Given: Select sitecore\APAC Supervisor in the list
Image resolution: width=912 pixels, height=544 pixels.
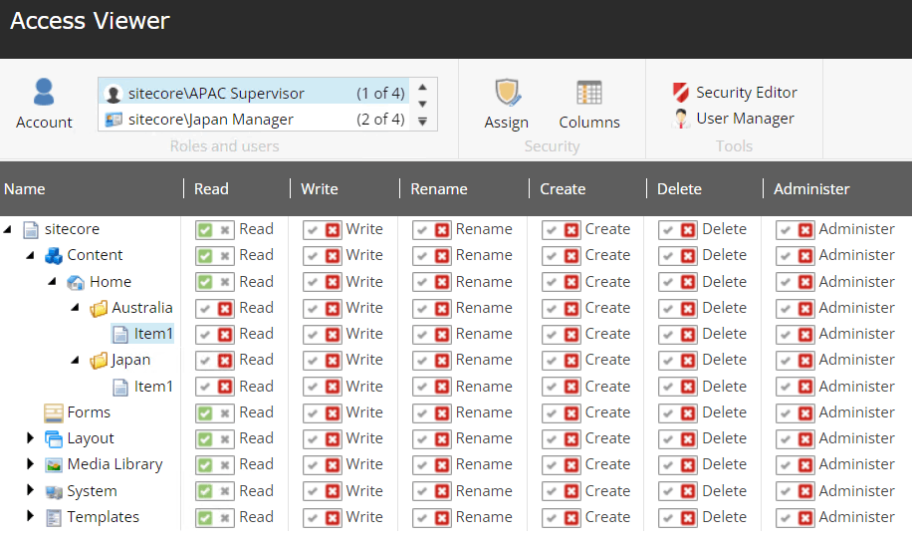Looking at the screenshot, I should (x=254, y=93).
